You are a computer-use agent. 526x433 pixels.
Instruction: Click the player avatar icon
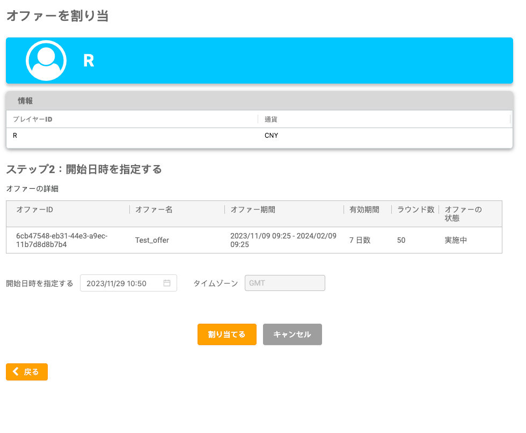46,61
